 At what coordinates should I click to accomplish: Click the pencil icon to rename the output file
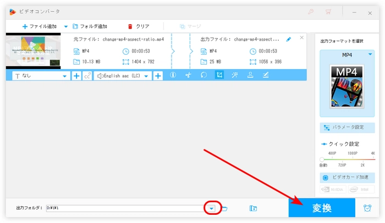pyautogui.click(x=289, y=39)
